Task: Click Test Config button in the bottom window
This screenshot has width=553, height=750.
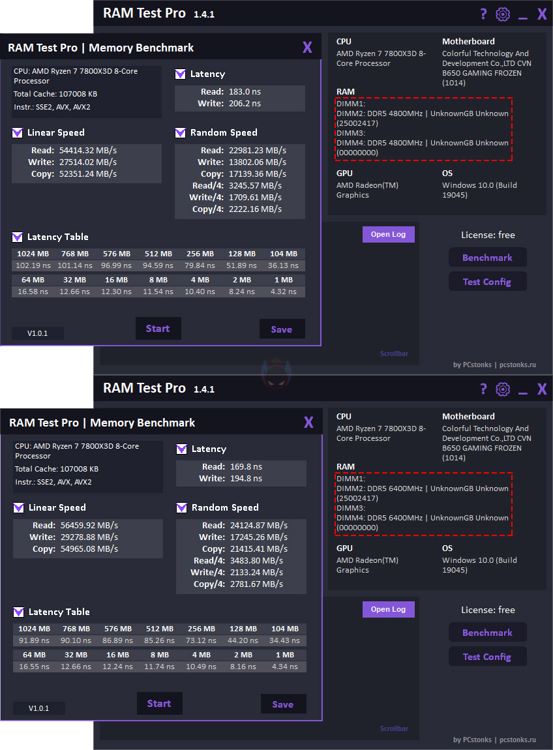Action: pyautogui.click(x=488, y=657)
